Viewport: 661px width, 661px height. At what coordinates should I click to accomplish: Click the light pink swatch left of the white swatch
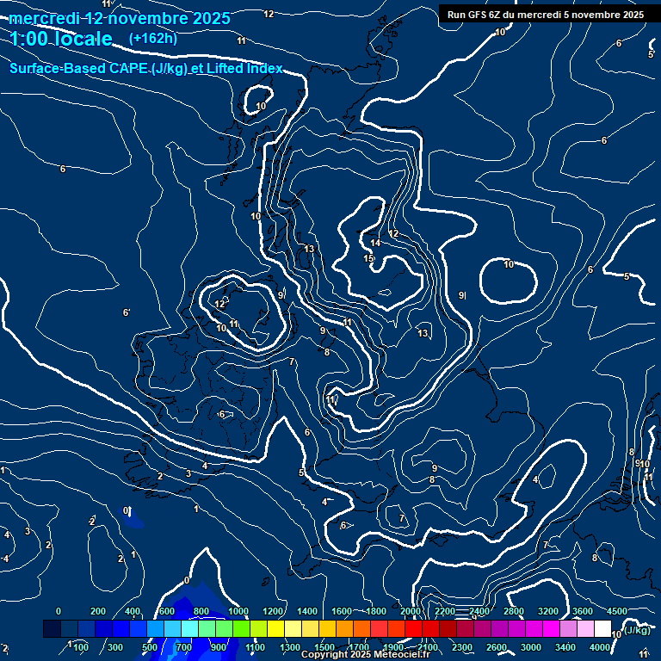click(x=585, y=628)
